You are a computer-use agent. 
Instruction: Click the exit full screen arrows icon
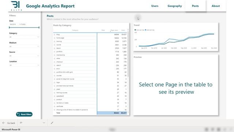pyautogui.click(x=52, y=123)
